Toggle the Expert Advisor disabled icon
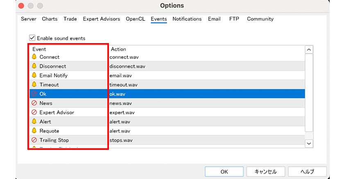Screen dimensions: 344x179 click(34, 112)
